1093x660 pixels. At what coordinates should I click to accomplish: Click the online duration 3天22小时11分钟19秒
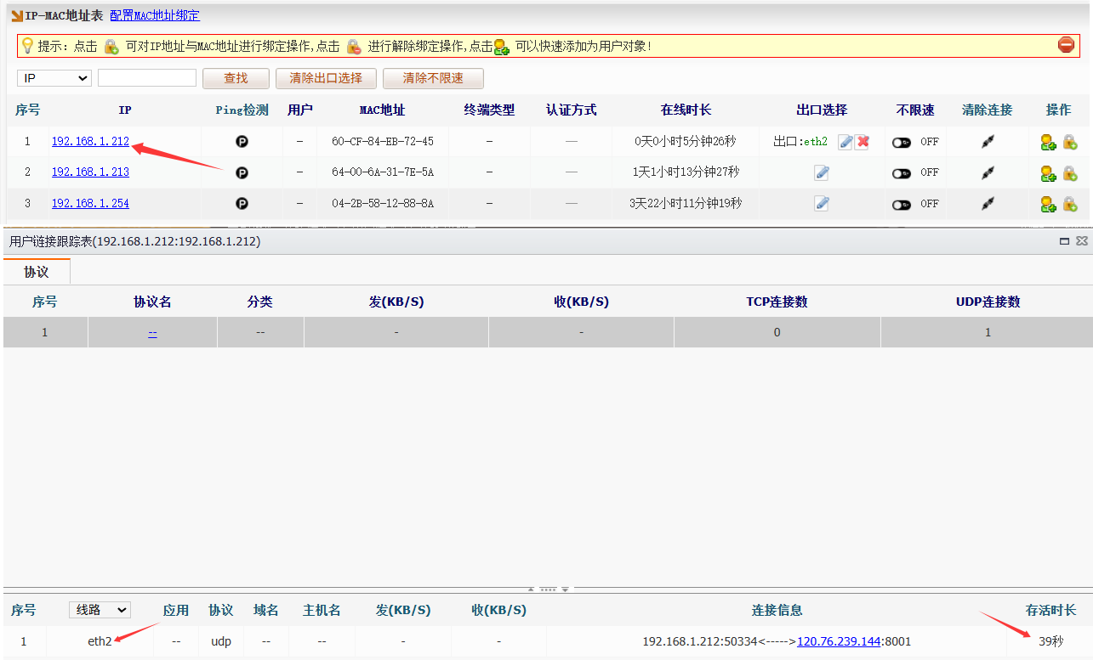(686, 204)
